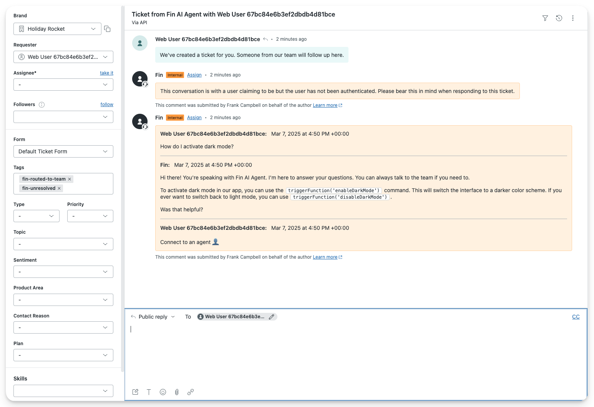Image resolution: width=594 pixels, height=407 pixels.
Task: Expand the Brand dropdown showing Holiday Rocket
Action: [58, 29]
